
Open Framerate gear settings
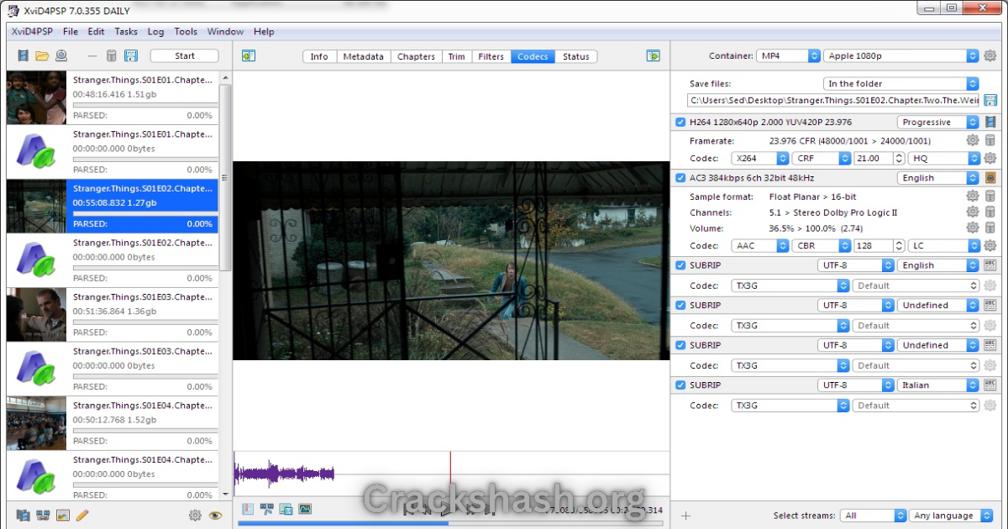click(973, 141)
